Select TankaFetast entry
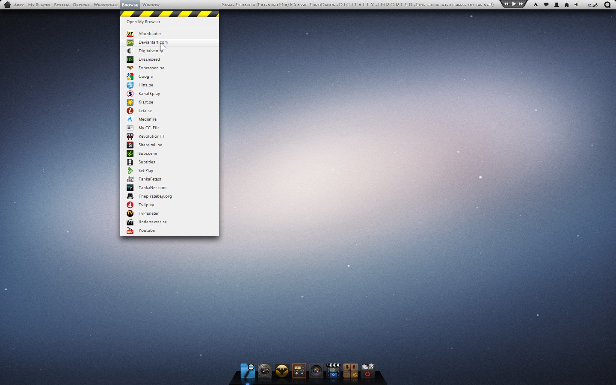Viewport: 616px width, 385px height. point(169,179)
